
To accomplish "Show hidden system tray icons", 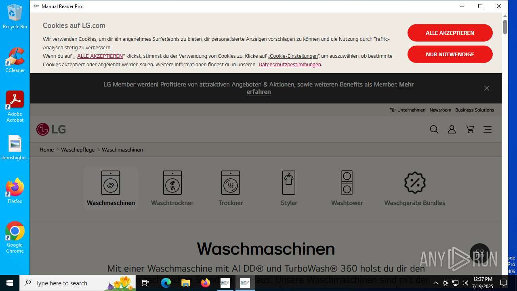I will pos(435,283).
